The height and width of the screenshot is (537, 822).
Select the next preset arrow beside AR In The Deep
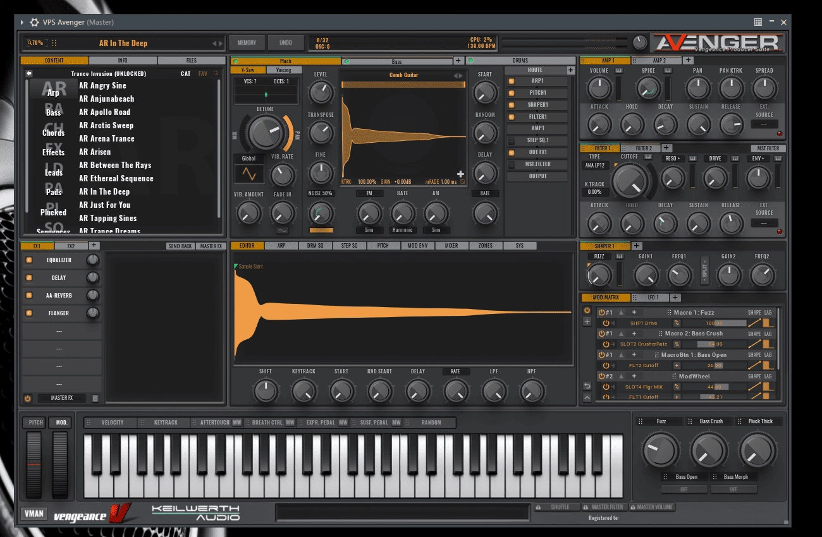pyautogui.click(x=221, y=44)
